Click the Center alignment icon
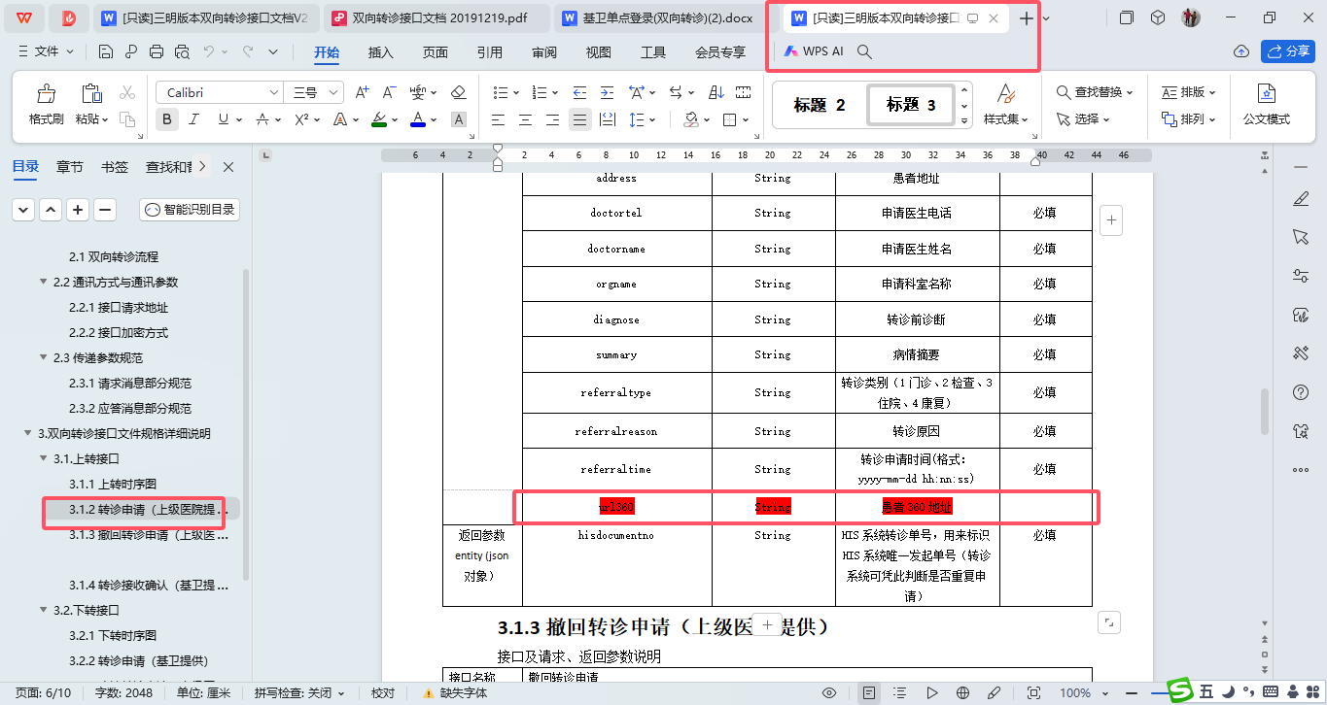Image resolution: width=1327 pixels, height=705 pixels. (x=525, y=119)
